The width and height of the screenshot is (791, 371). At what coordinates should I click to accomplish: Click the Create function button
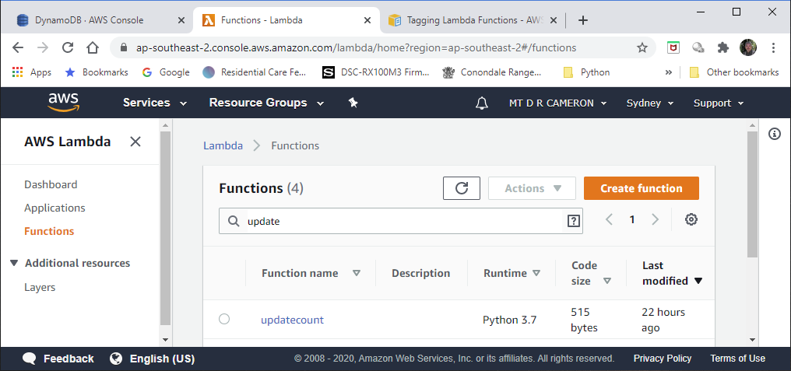[x=642, y=188]
